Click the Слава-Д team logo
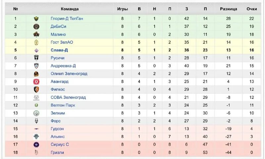The width and height of the screenshot is (265, 159). 36,50
